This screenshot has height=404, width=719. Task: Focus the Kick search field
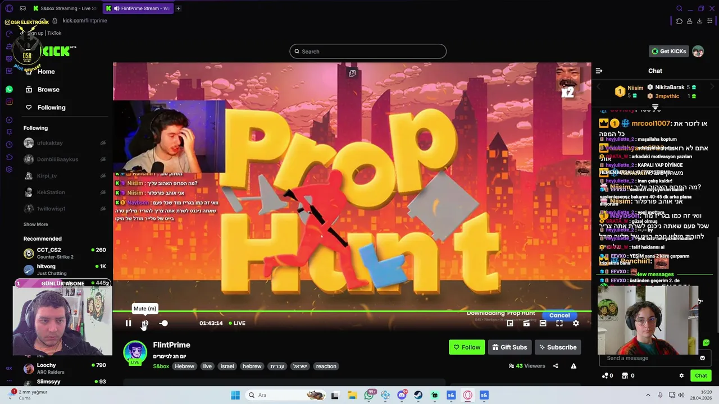point(368,52)
